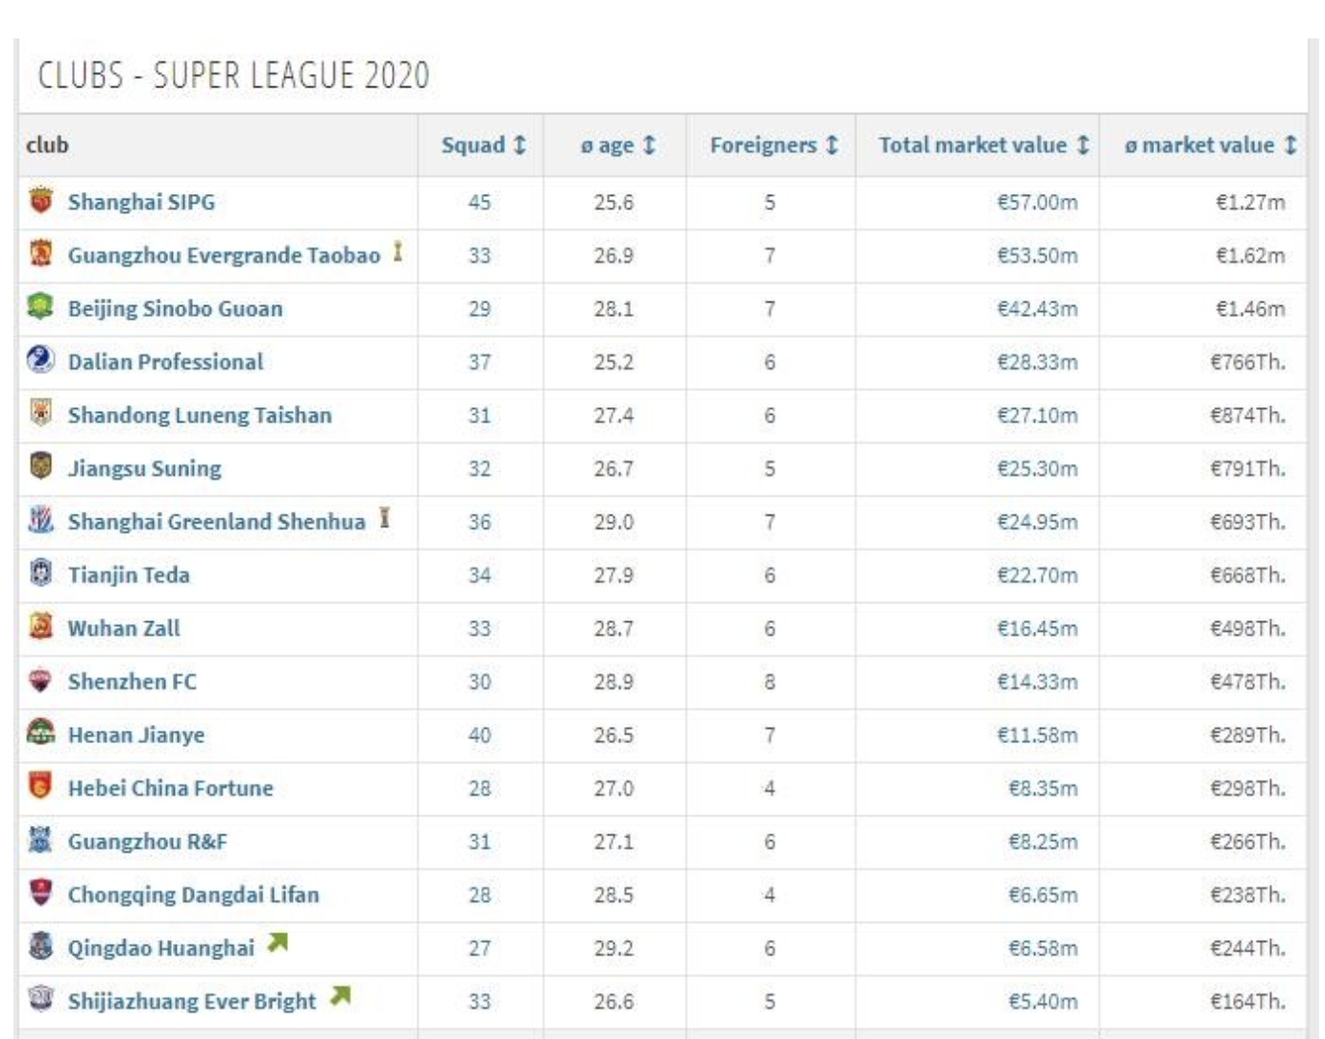Open the Guangzhou R&F club link
Viewport: 1325px width, 1039px height.
tap(147, 842)
